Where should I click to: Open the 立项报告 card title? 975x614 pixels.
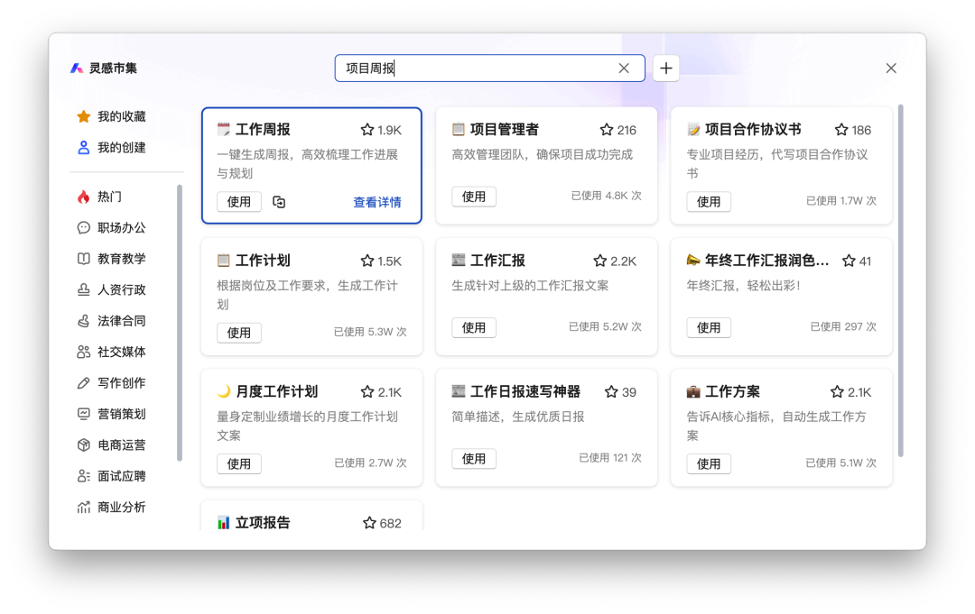(x=263, y=523)
